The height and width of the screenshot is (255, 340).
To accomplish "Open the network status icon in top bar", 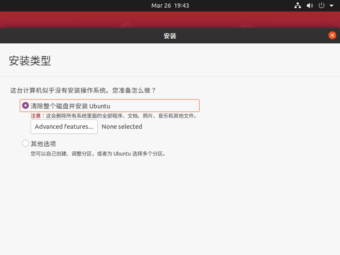I will pyautogui.click(x=298, y=6).
